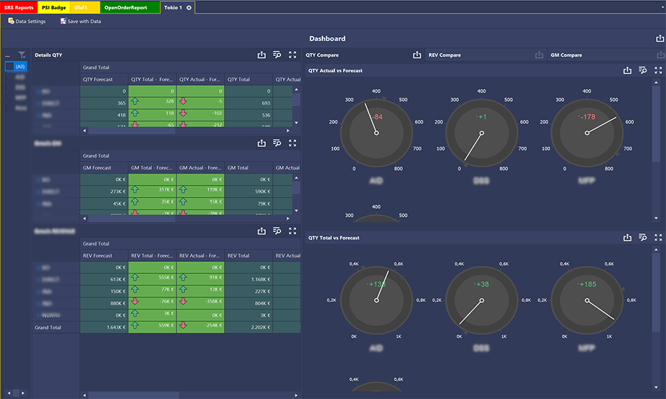Screen dimensions: 666x399
Task: Tick the checkbox directly below (All)
Action: [x=9, y=77]
